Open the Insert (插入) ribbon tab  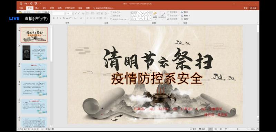[x=37, y=8]
